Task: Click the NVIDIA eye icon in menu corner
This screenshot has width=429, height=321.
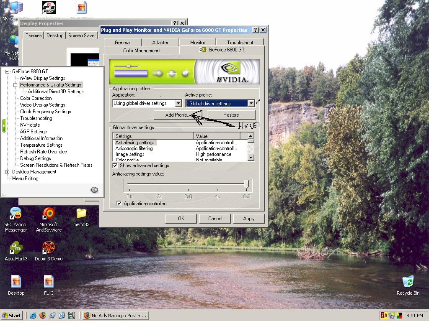Action: pyautogui.click(x=95, y=190)
